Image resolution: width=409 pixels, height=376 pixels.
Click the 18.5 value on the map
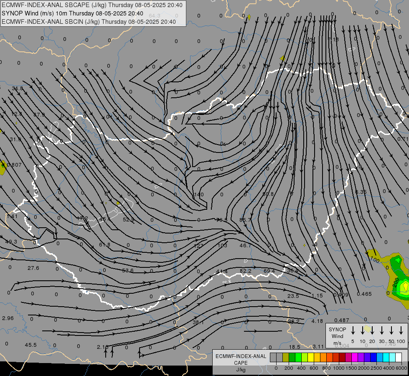point(295,347)
